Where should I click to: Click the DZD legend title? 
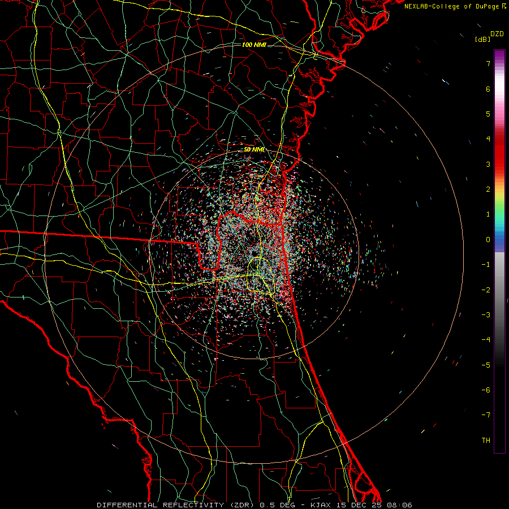497,34
